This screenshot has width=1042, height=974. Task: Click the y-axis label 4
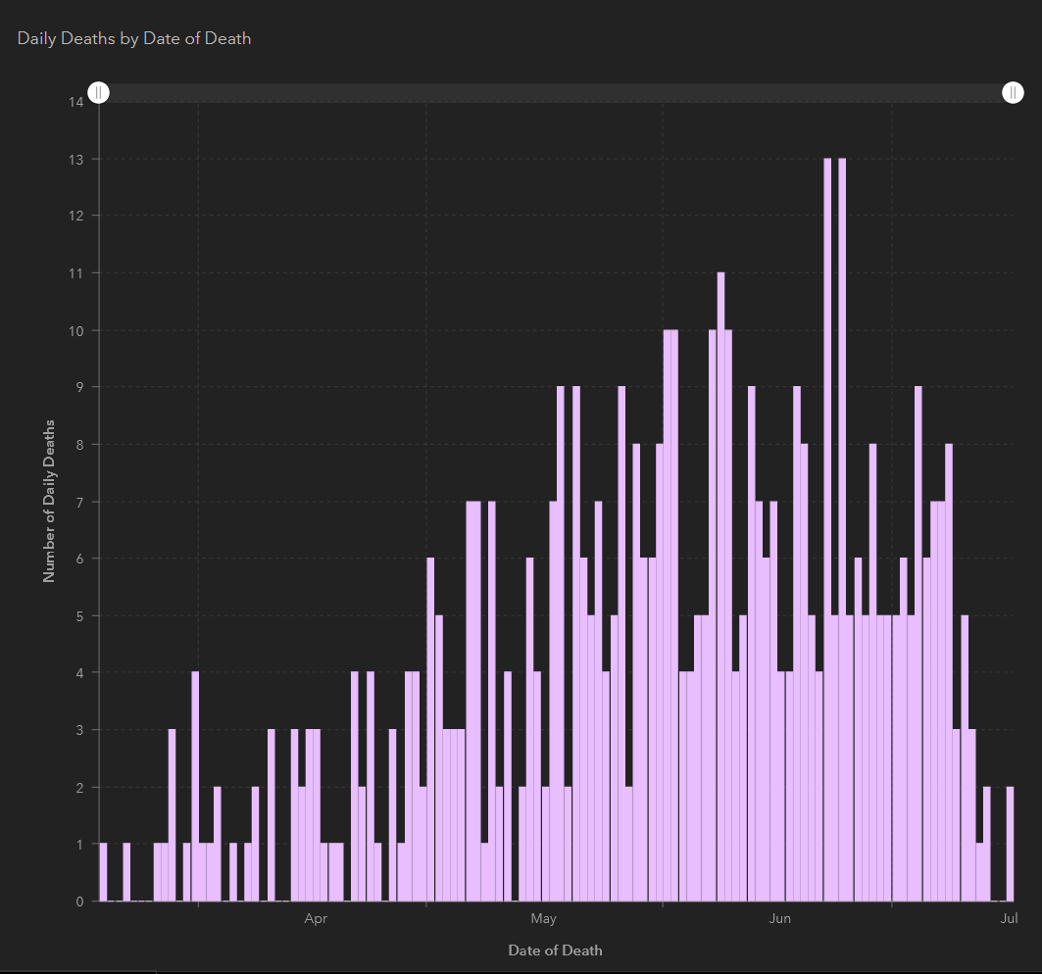click(x=79, y=673)
